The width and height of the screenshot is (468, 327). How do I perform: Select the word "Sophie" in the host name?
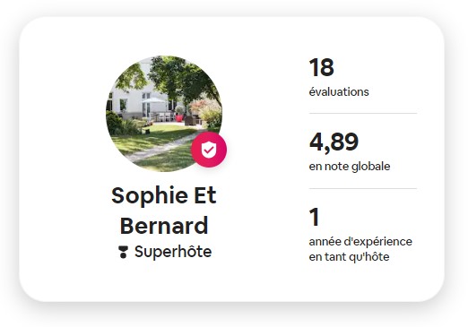(x=150, y=196)
